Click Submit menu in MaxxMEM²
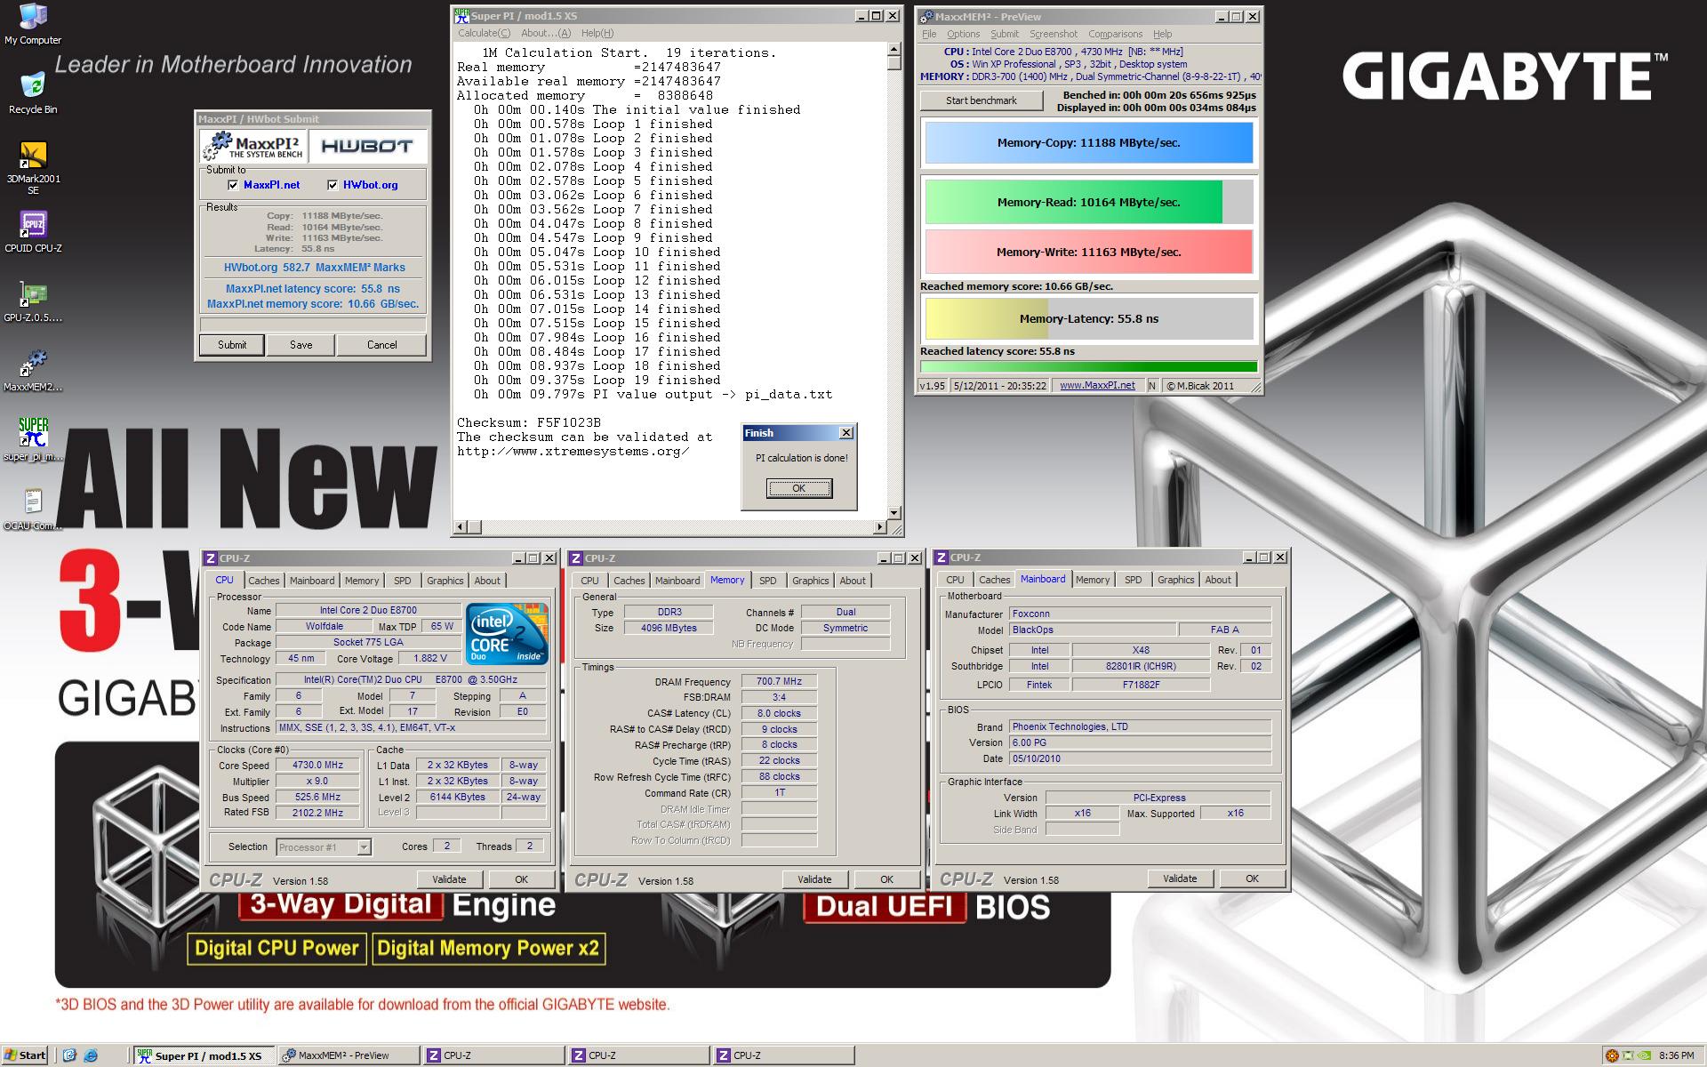This screenshot has width=1707, height=1067. [x=1005, y=34]
